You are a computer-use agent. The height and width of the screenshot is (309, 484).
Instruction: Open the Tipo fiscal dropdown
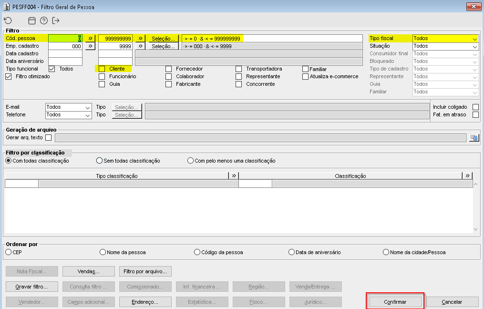click(x=445, y=38)
